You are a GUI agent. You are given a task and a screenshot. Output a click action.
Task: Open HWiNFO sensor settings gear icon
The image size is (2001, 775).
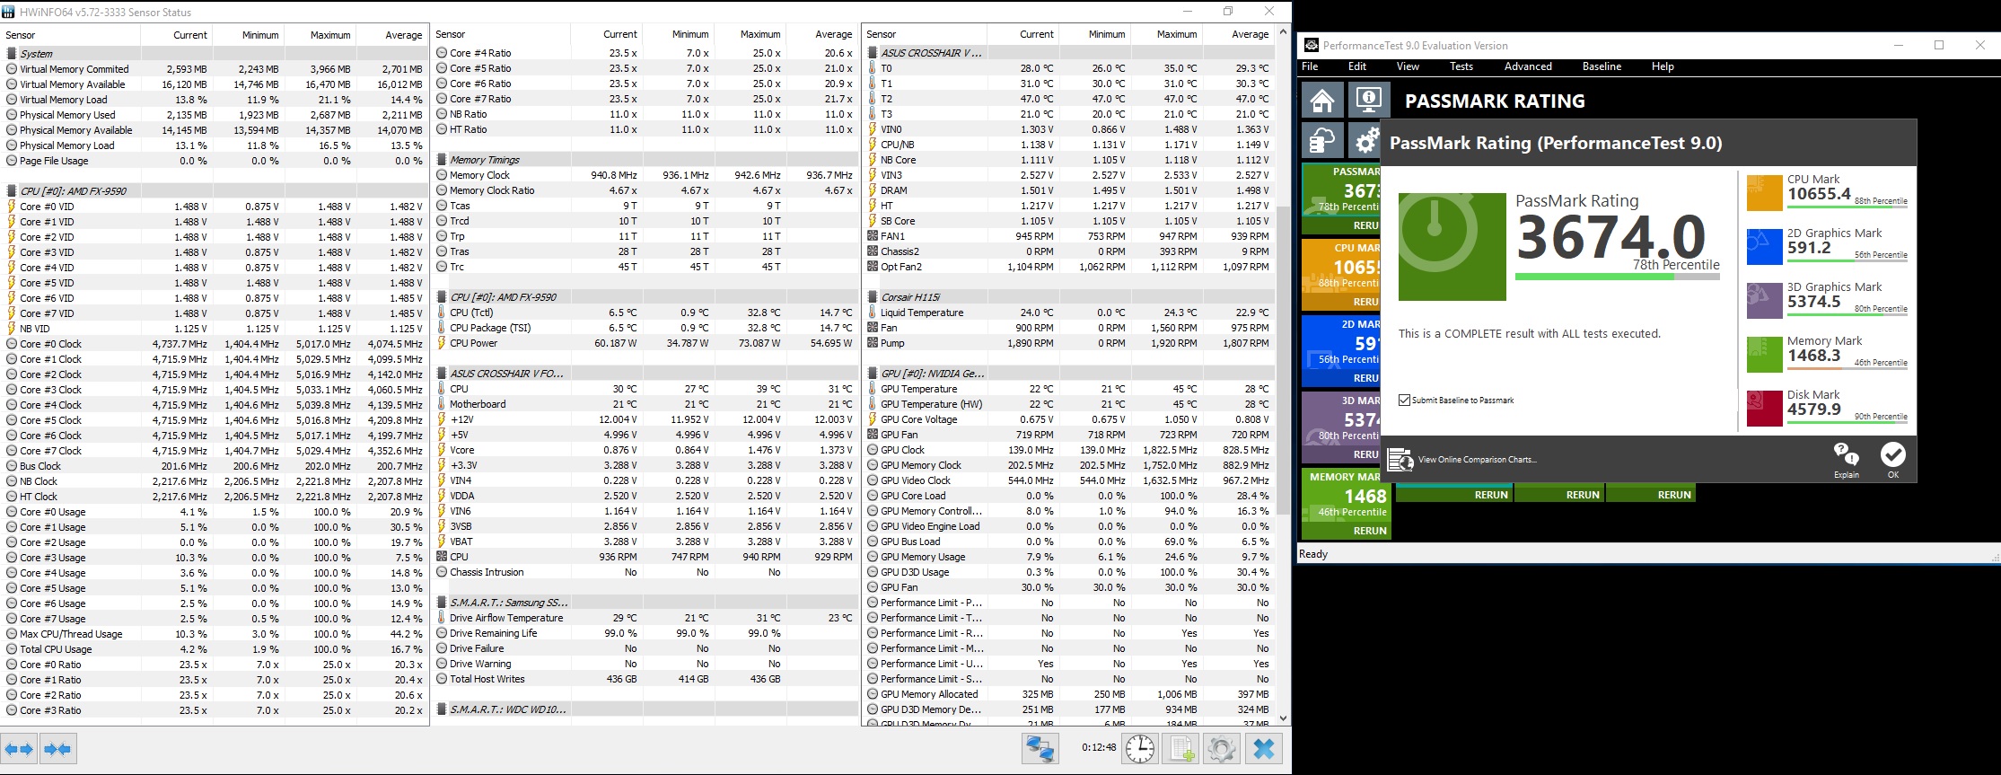[1221, 748]
